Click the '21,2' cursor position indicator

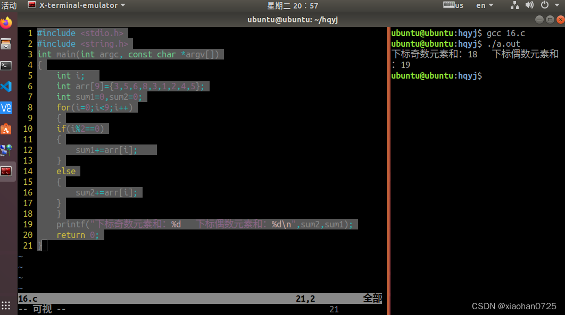[305, 299]
